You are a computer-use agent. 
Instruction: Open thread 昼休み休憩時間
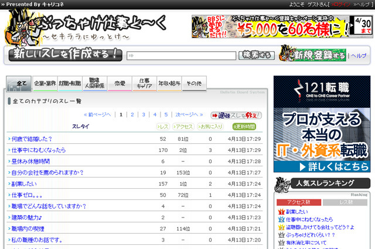click(x=30, y=161)
